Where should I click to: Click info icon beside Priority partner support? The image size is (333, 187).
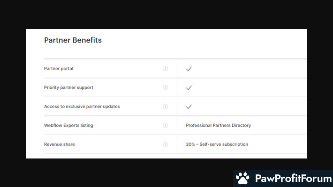tap(165, 87)
